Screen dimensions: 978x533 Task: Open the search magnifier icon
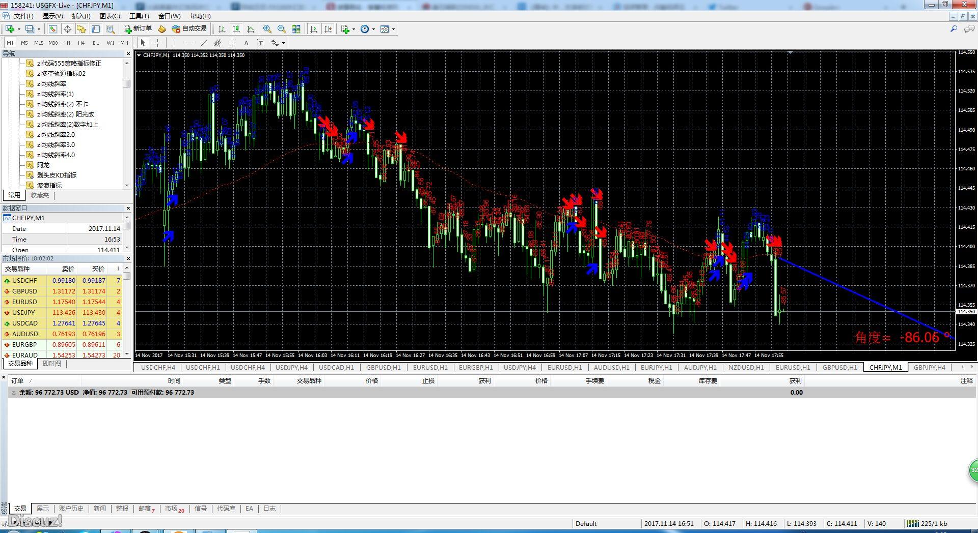pos(954,29)
